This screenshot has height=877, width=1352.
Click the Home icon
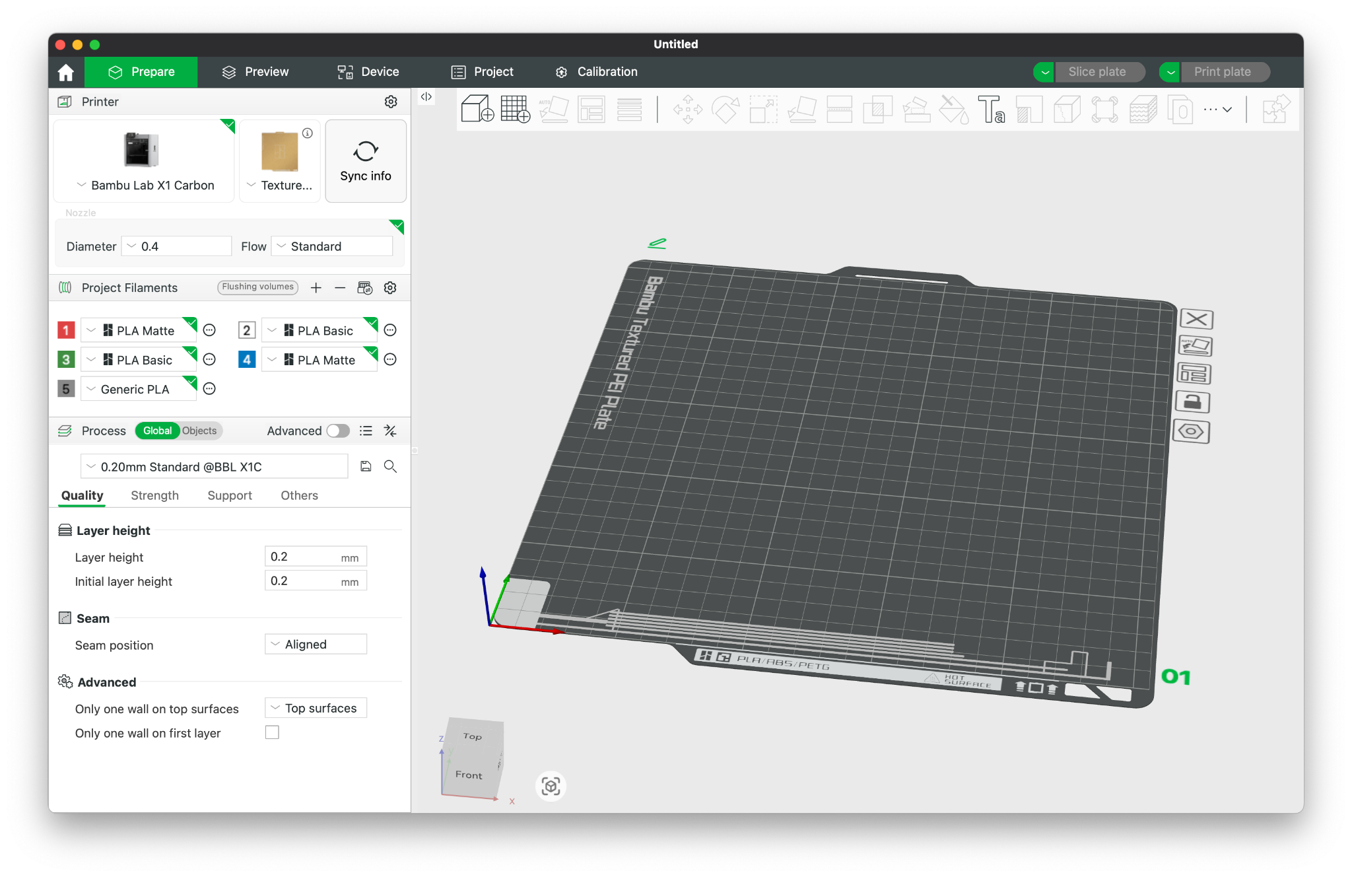pos(66,72)
